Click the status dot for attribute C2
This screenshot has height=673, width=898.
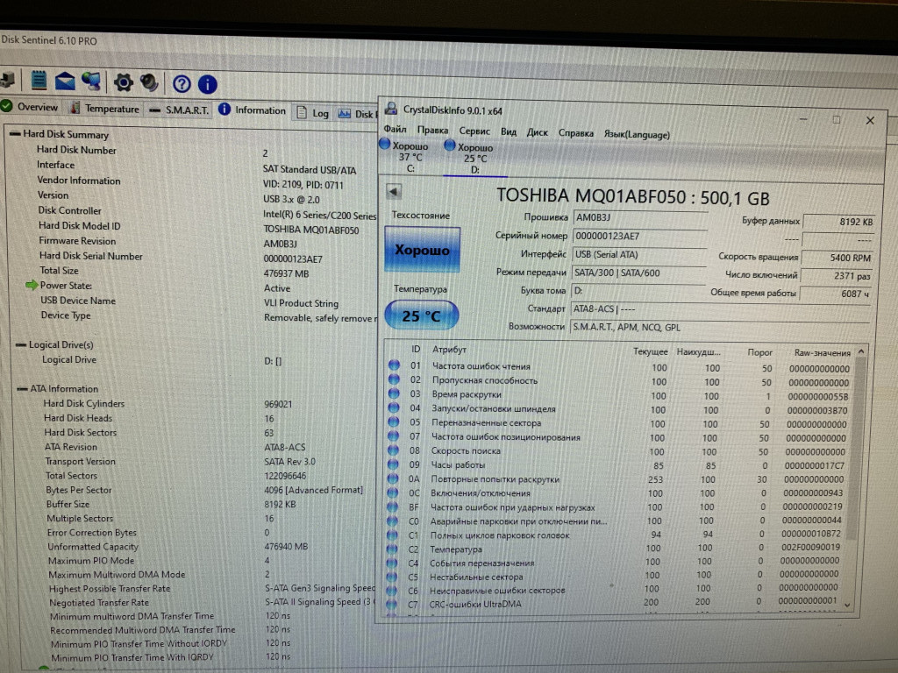click(392, 549)
